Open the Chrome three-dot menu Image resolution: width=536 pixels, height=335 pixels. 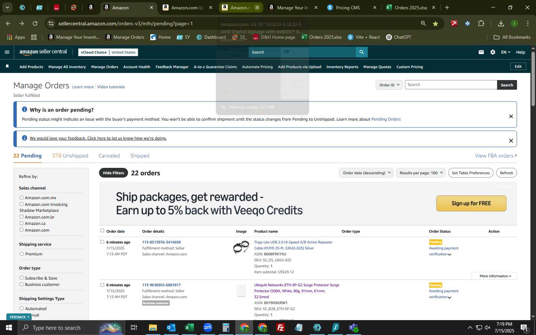528,23
